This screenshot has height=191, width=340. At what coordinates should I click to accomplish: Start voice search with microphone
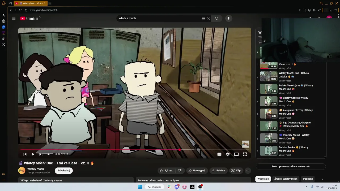(x=229, y=18)
